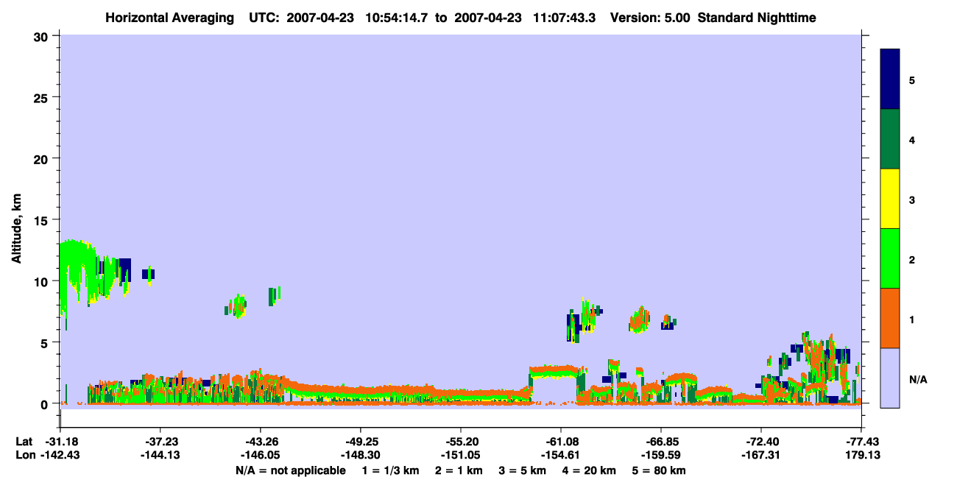Image resolution: width=957 pixels, height=491 pixels.
Task: Click the latitude value '-37.23'
Action: tap(160, 442)
